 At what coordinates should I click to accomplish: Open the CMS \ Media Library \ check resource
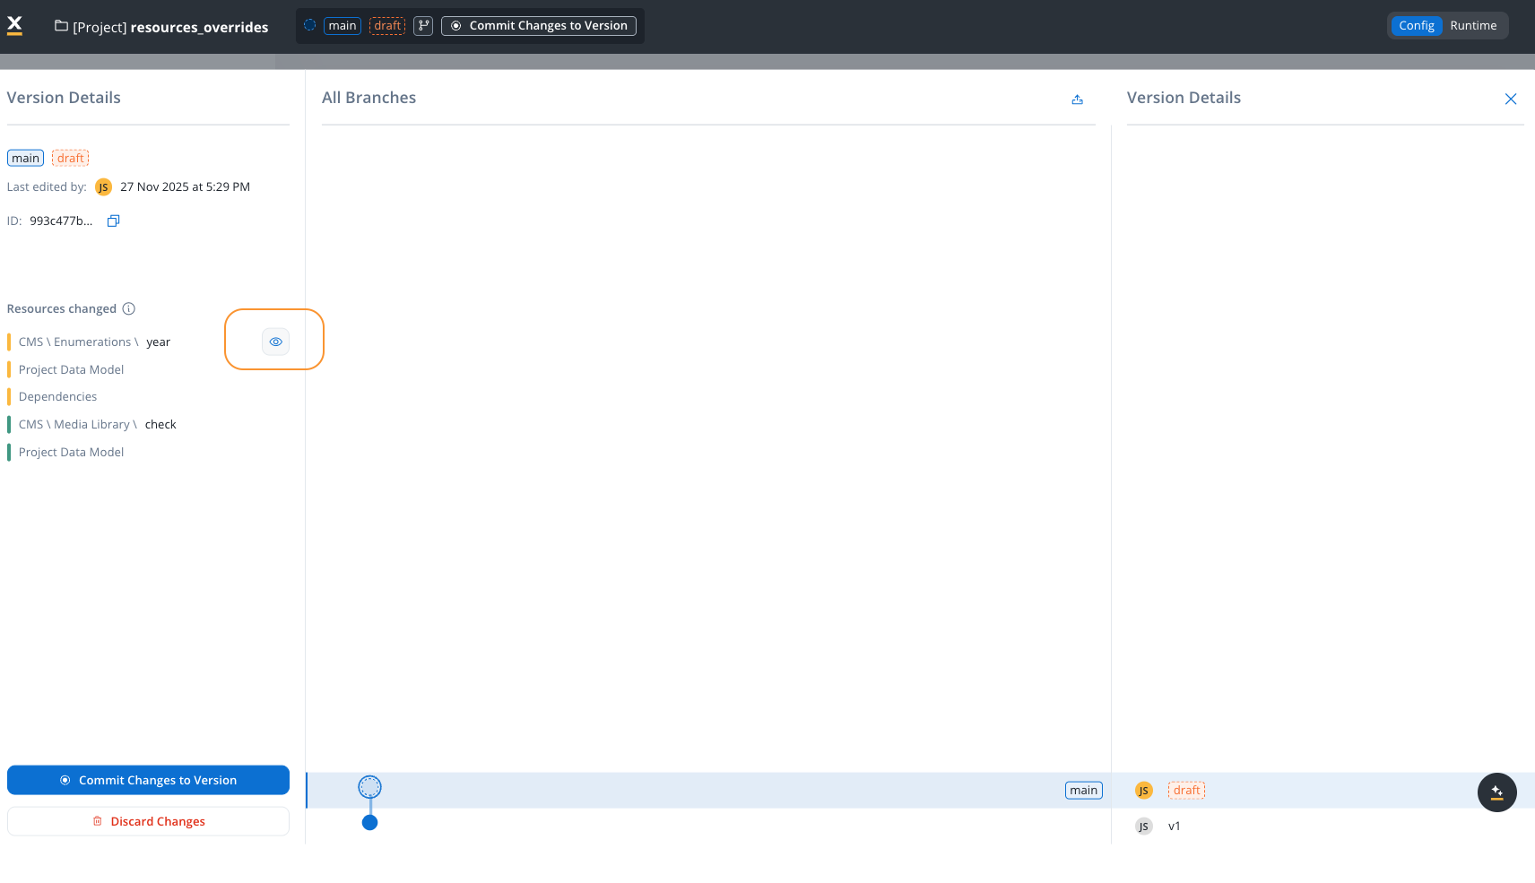pyautogui.click(x=97, y=424)
